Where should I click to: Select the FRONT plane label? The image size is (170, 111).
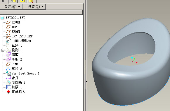coord(16,32)
